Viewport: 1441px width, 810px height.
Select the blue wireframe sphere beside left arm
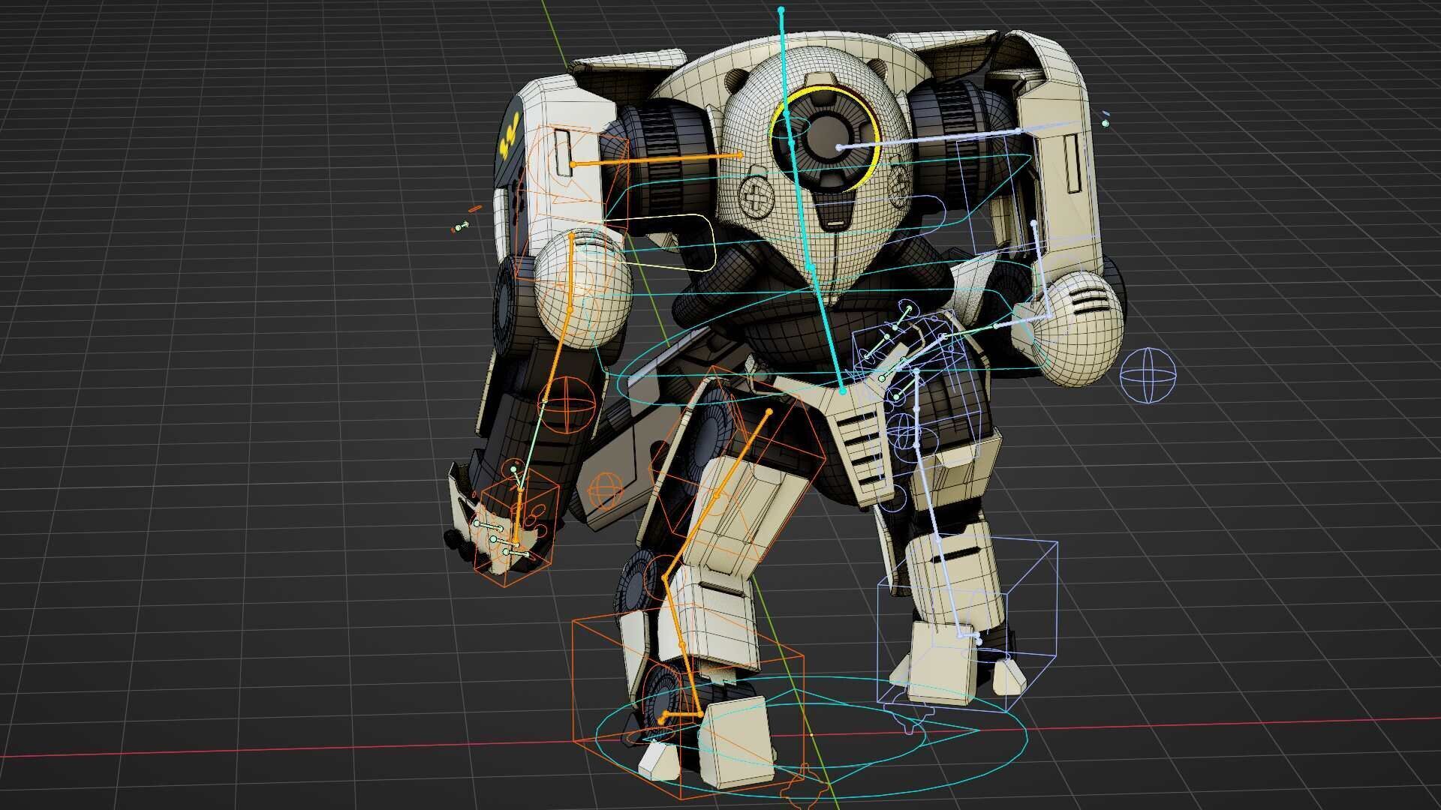(1148, 375)
